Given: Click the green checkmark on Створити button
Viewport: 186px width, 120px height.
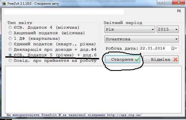Looking at the screenshot, I should coord(137,59).
